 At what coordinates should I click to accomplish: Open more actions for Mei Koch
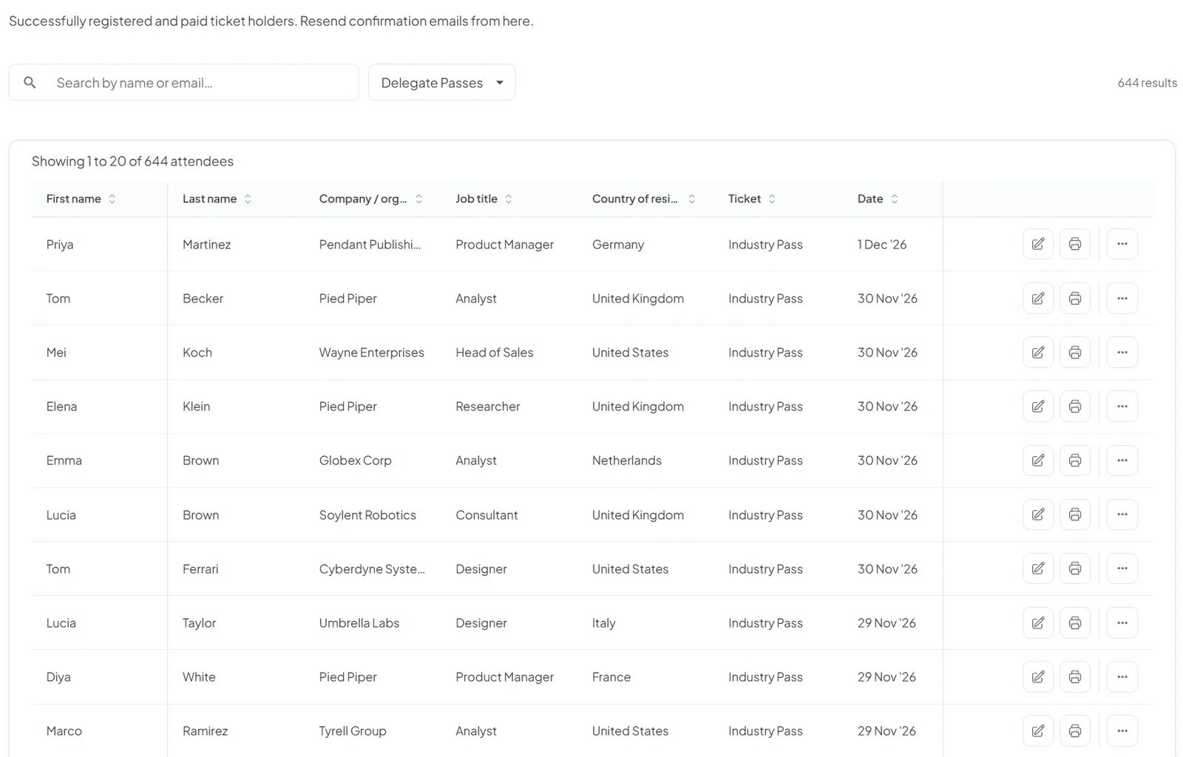click(1122, 353)
